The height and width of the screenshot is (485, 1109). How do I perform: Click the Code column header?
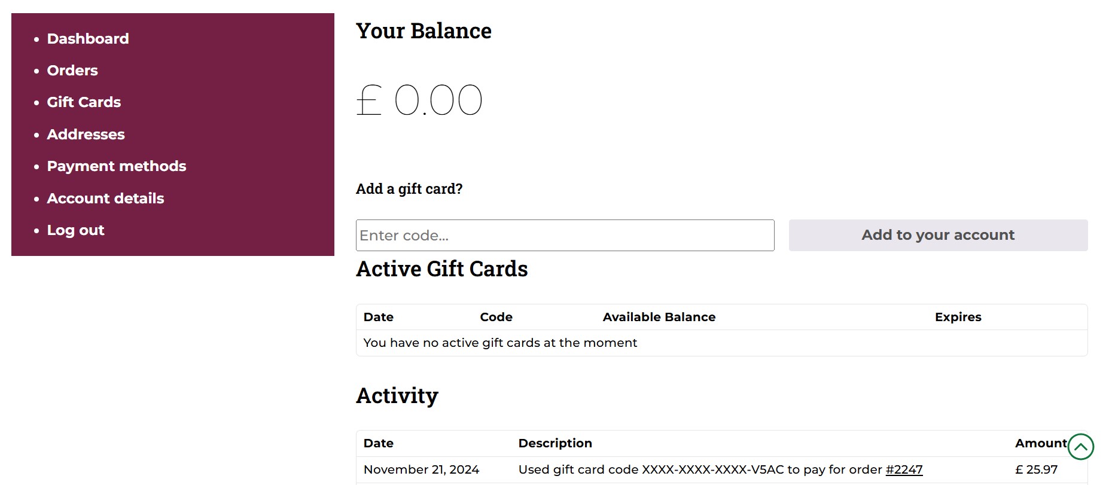[x=496, y=317]
